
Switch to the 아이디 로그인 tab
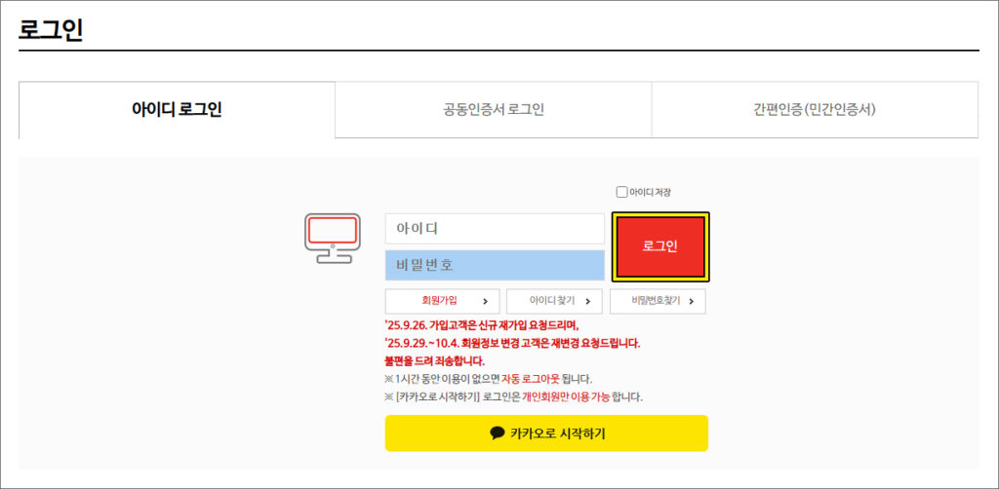tap(177, 109)
